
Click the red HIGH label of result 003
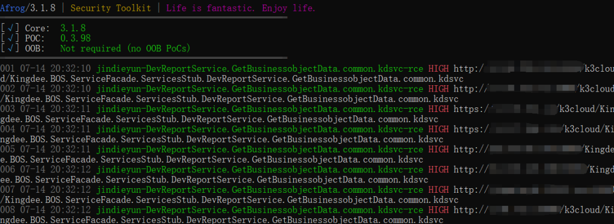click(438, 109)
